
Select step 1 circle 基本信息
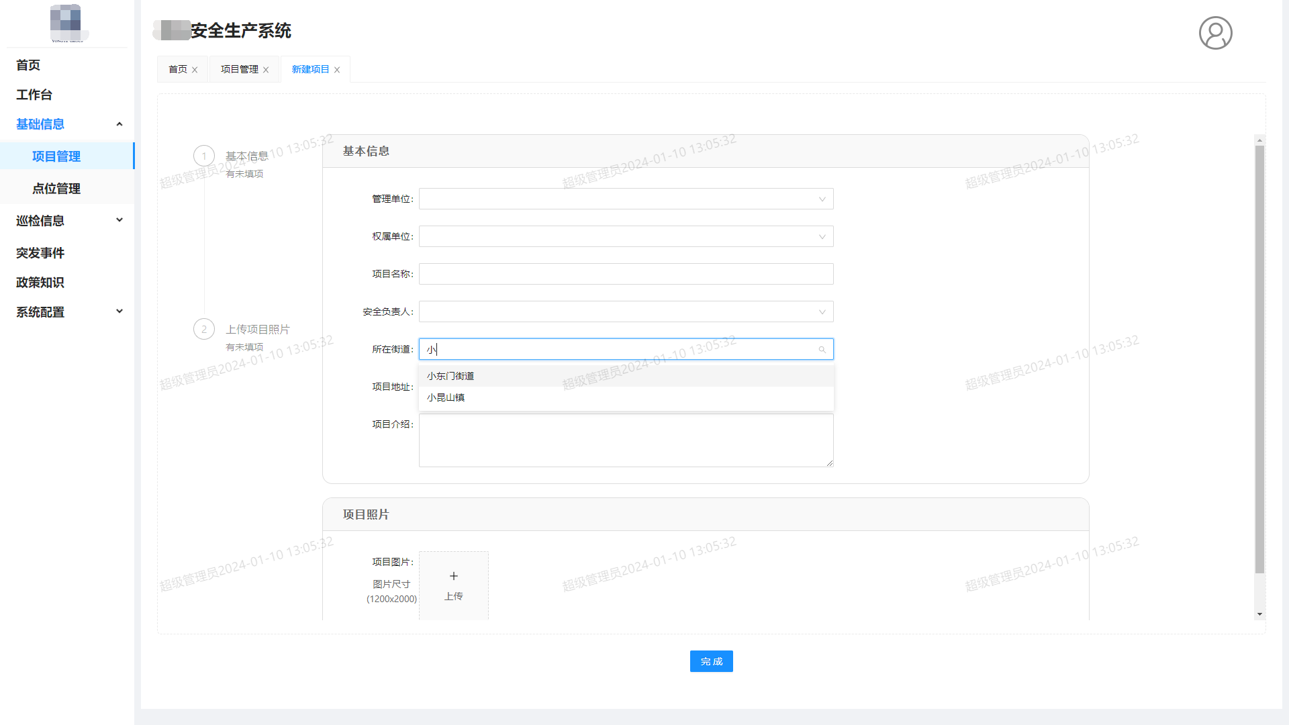204,156
